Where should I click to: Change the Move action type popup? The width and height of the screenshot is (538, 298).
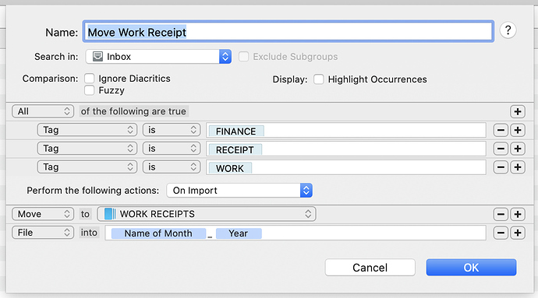pyautogui.click(x=43, y=214)
